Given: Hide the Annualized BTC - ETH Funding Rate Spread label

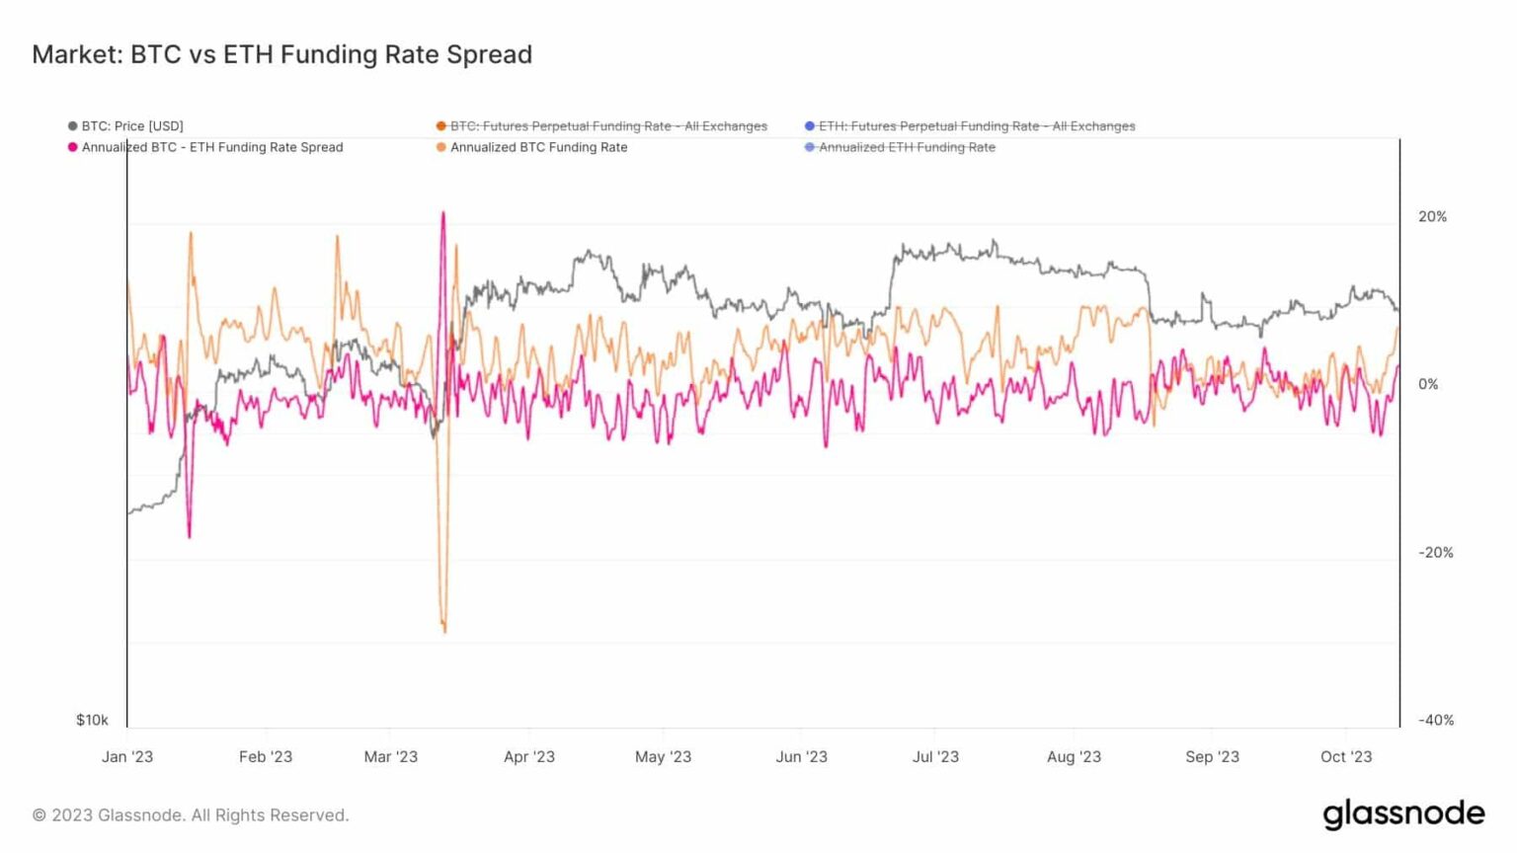Looking at the screenshot, I should [212, 147].
